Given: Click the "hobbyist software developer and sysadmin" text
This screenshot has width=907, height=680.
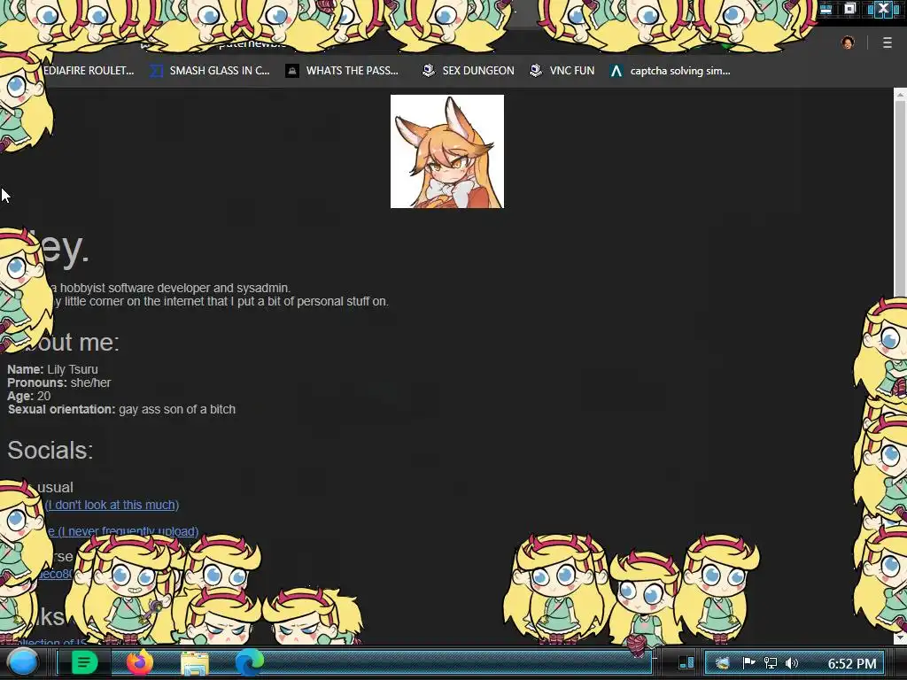Looking at the screenshot, I should [x=174, y=288].
